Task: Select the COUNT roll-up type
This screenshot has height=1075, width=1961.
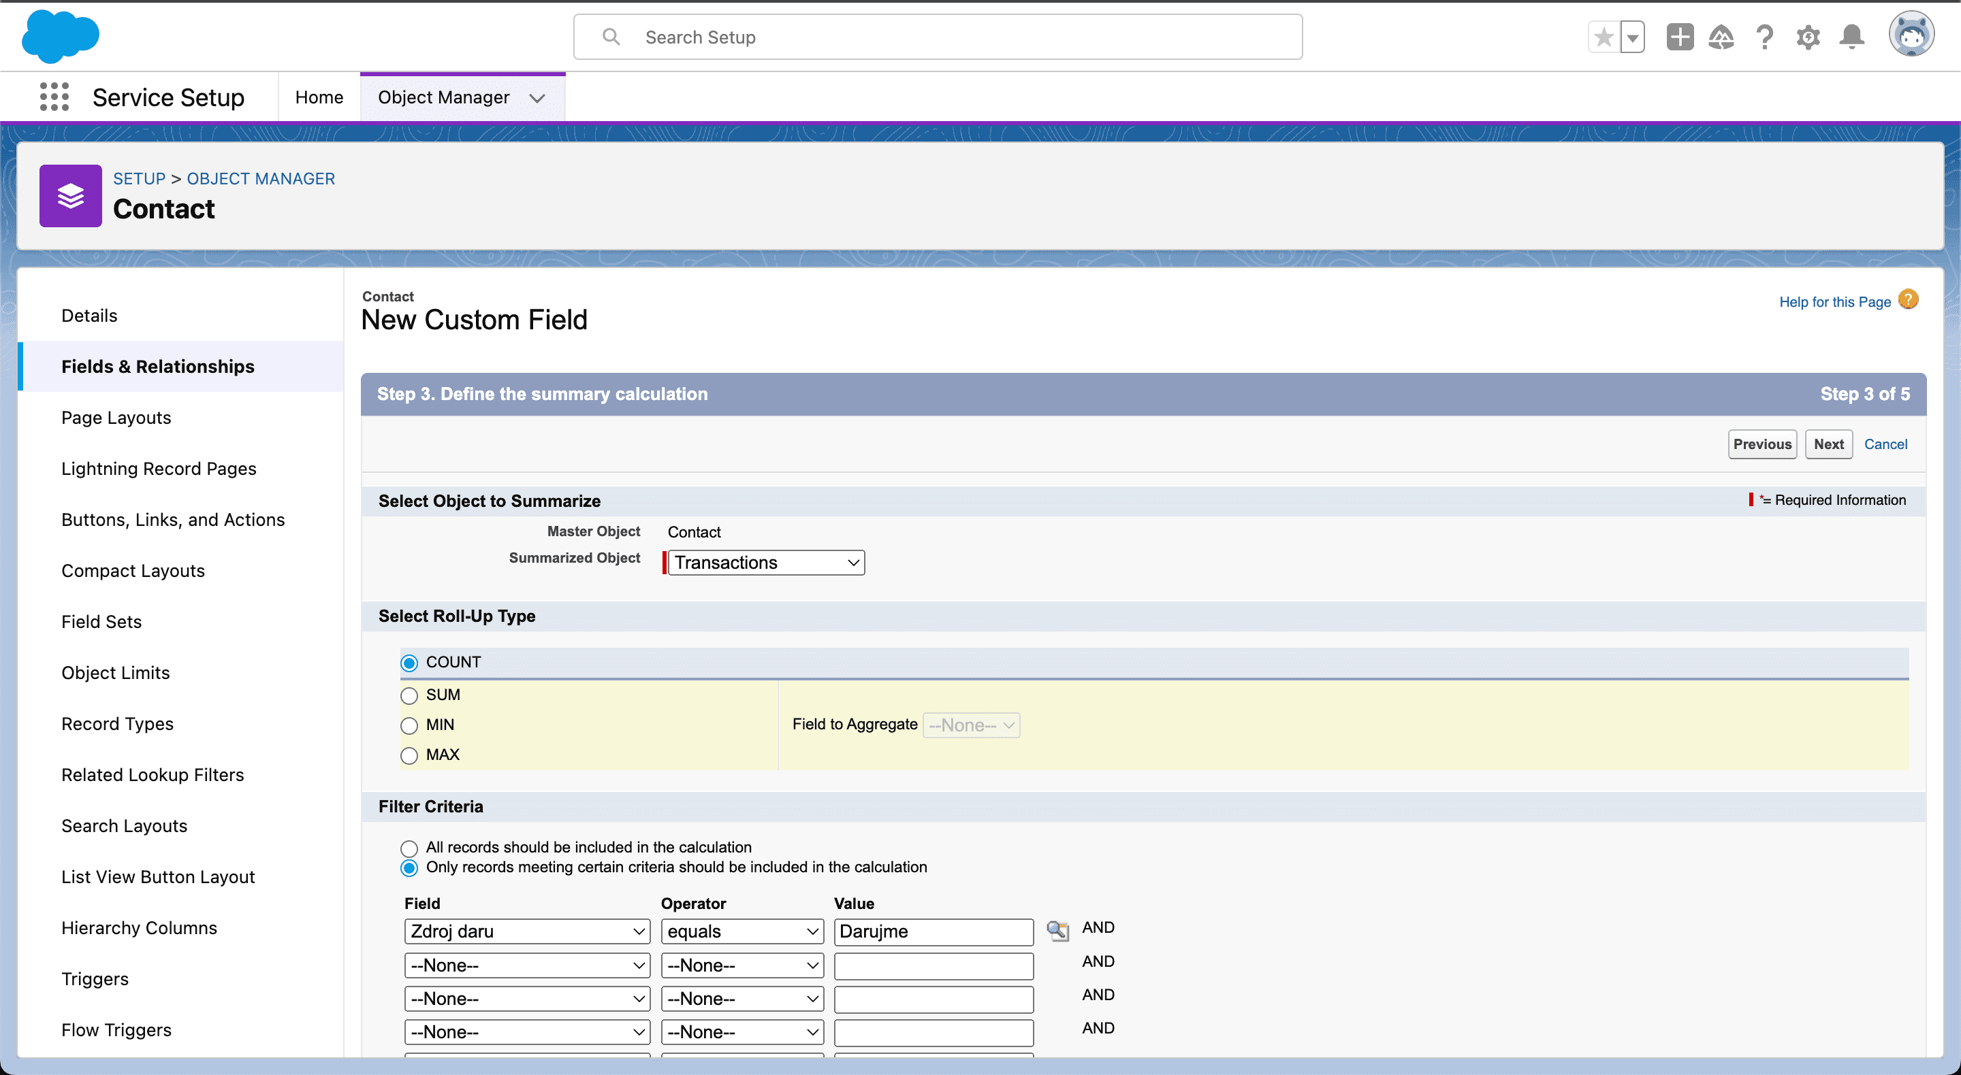Action: (409, 663)
